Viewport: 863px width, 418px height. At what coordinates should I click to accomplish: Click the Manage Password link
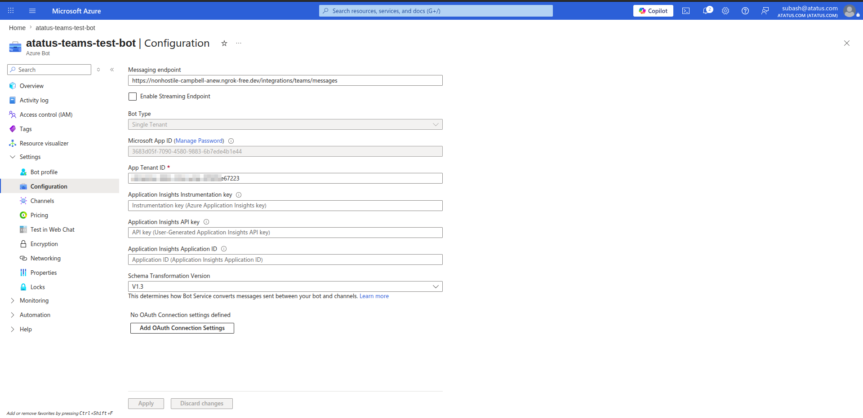199,141
